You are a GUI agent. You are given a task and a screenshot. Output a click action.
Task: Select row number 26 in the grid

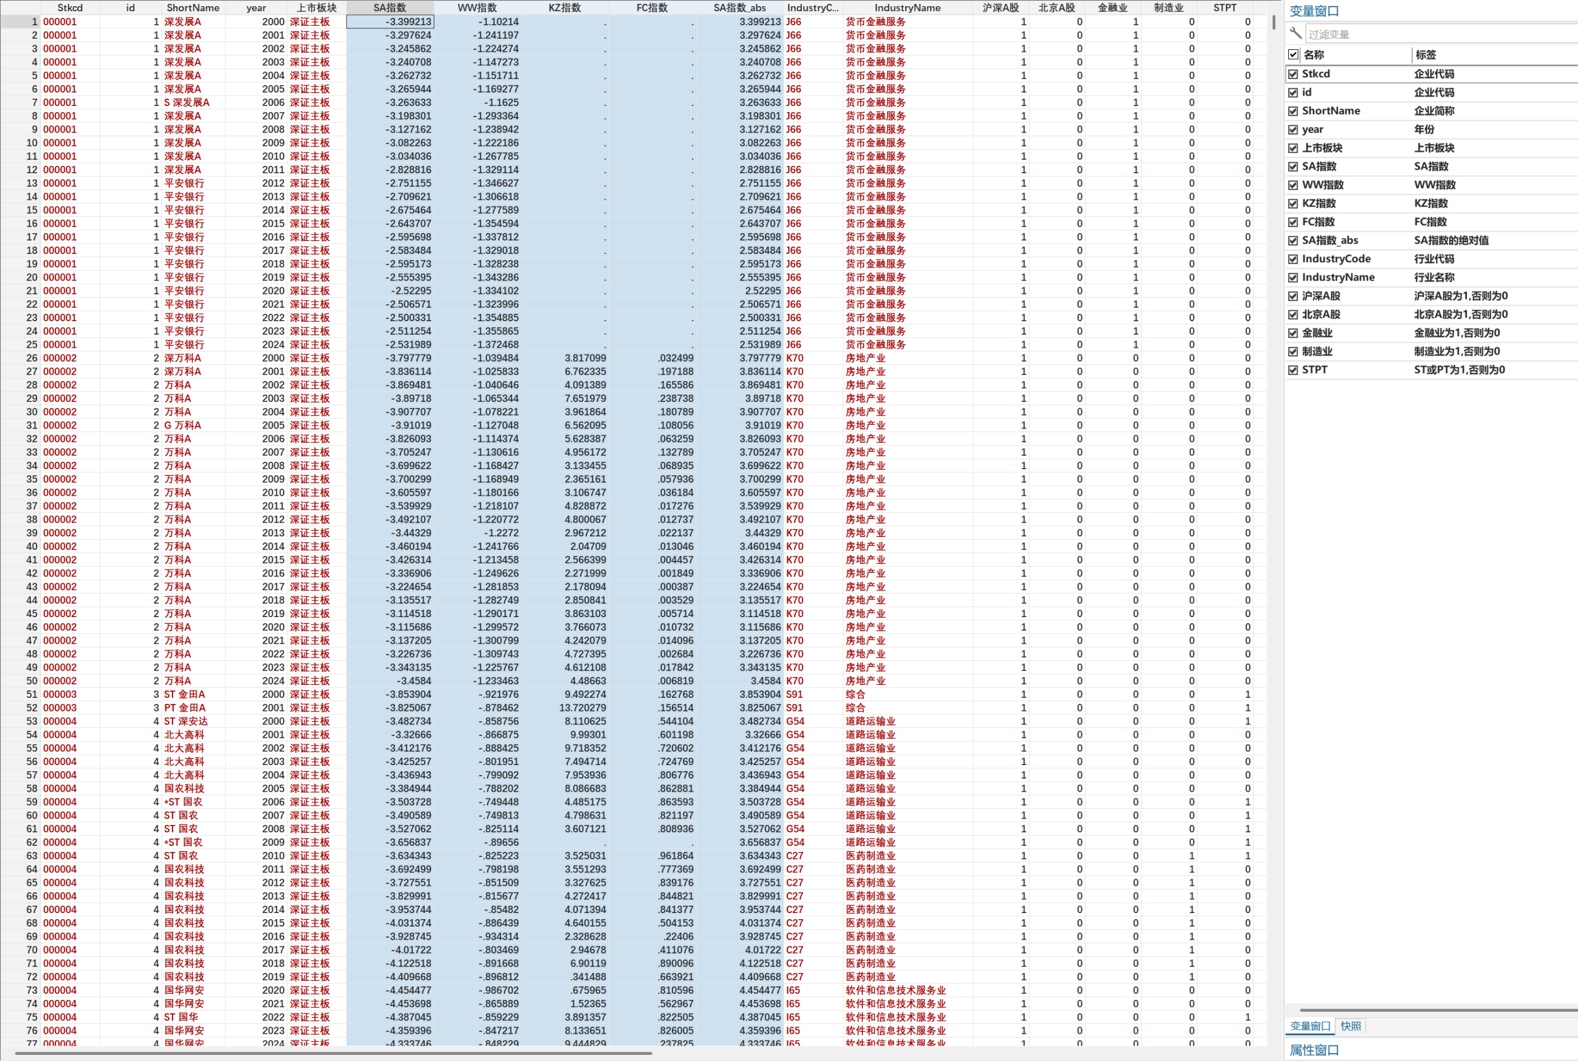(x=31, y=358)
